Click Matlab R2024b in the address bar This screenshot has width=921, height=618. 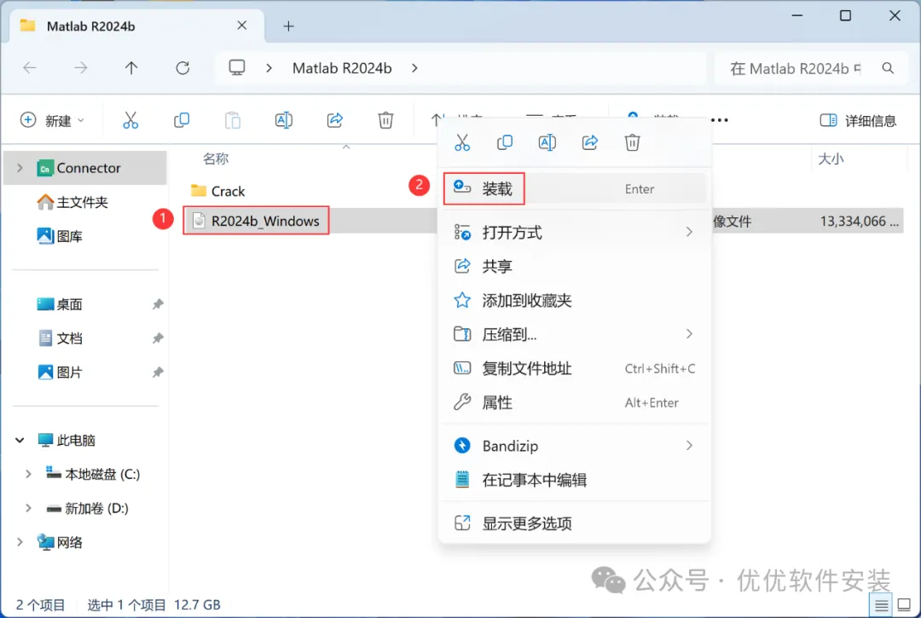(x=342, y=68)
